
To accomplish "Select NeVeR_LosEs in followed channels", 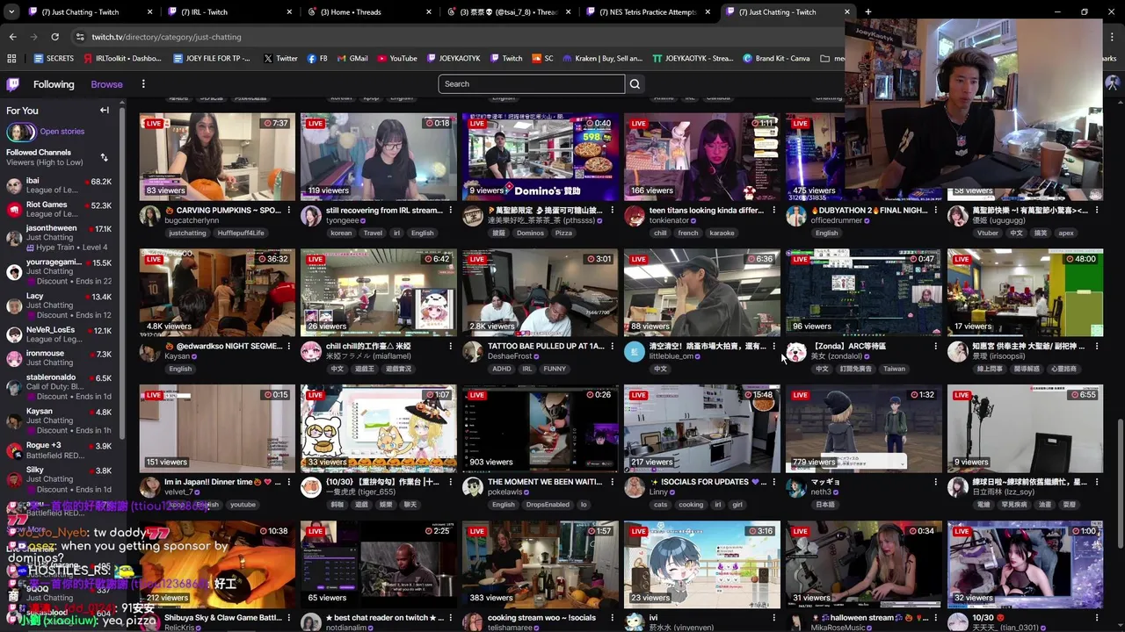I will [x=59, y=334].
